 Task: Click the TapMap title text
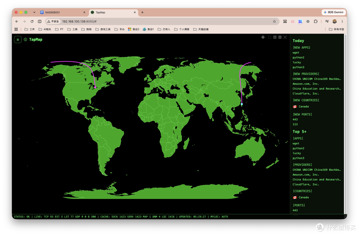click(36, 39)
